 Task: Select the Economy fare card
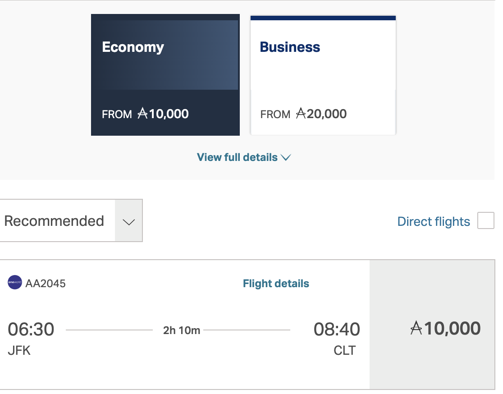[x=165, y=75]
